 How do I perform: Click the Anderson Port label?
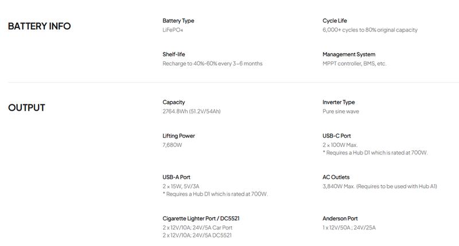pos(340,218)
